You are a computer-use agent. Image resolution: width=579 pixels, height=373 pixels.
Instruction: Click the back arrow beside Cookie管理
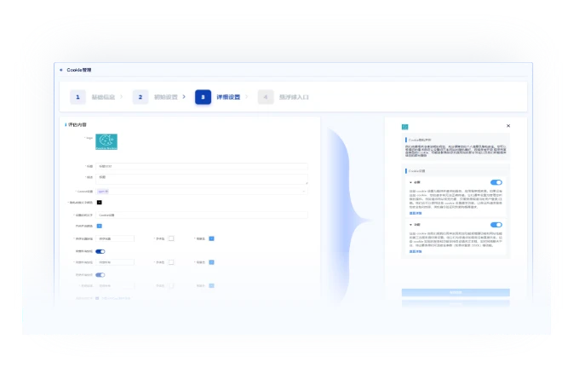60,70
